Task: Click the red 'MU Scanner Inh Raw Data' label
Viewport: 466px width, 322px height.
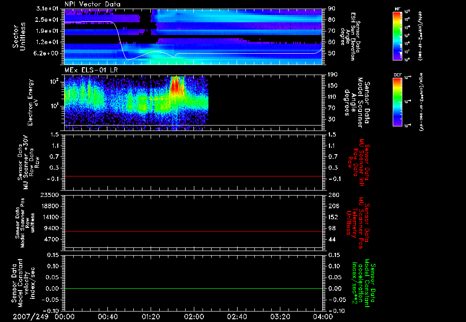Action: [359, 162]
